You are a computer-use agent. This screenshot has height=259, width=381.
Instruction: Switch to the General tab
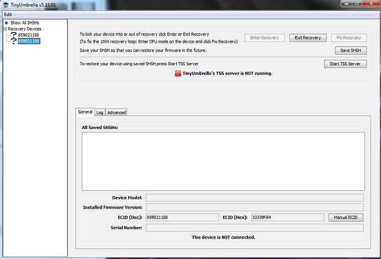click(85, 112)
